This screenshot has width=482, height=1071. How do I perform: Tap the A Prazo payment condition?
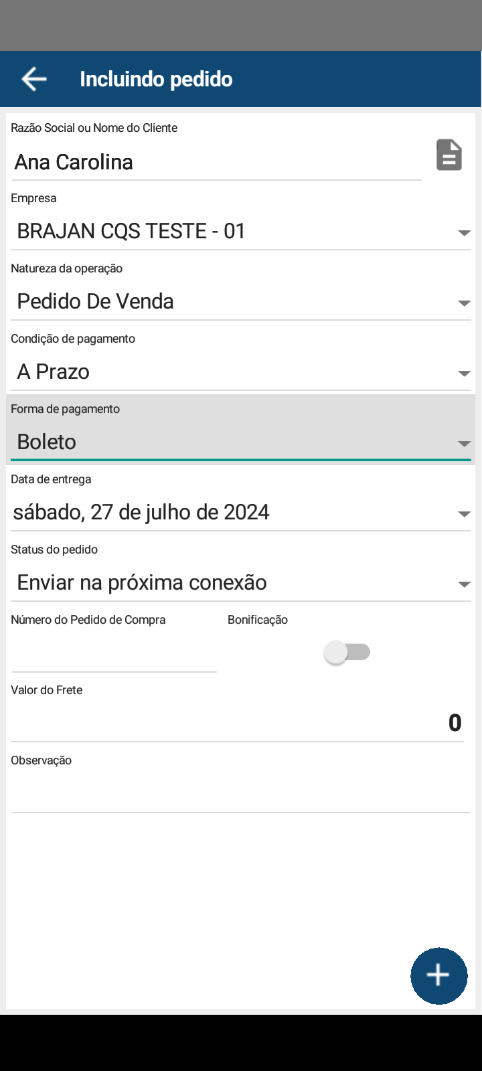(54, 372)
